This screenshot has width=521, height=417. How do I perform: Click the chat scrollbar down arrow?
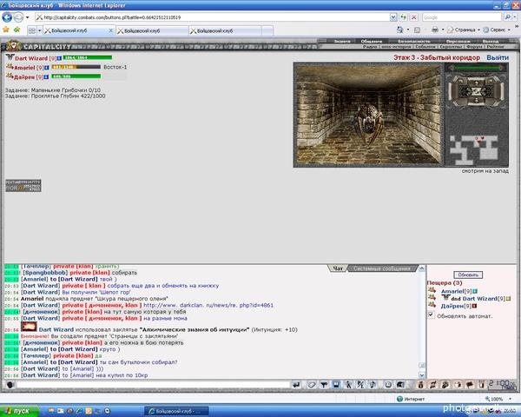pyautogui.click(x=422, y=375)
